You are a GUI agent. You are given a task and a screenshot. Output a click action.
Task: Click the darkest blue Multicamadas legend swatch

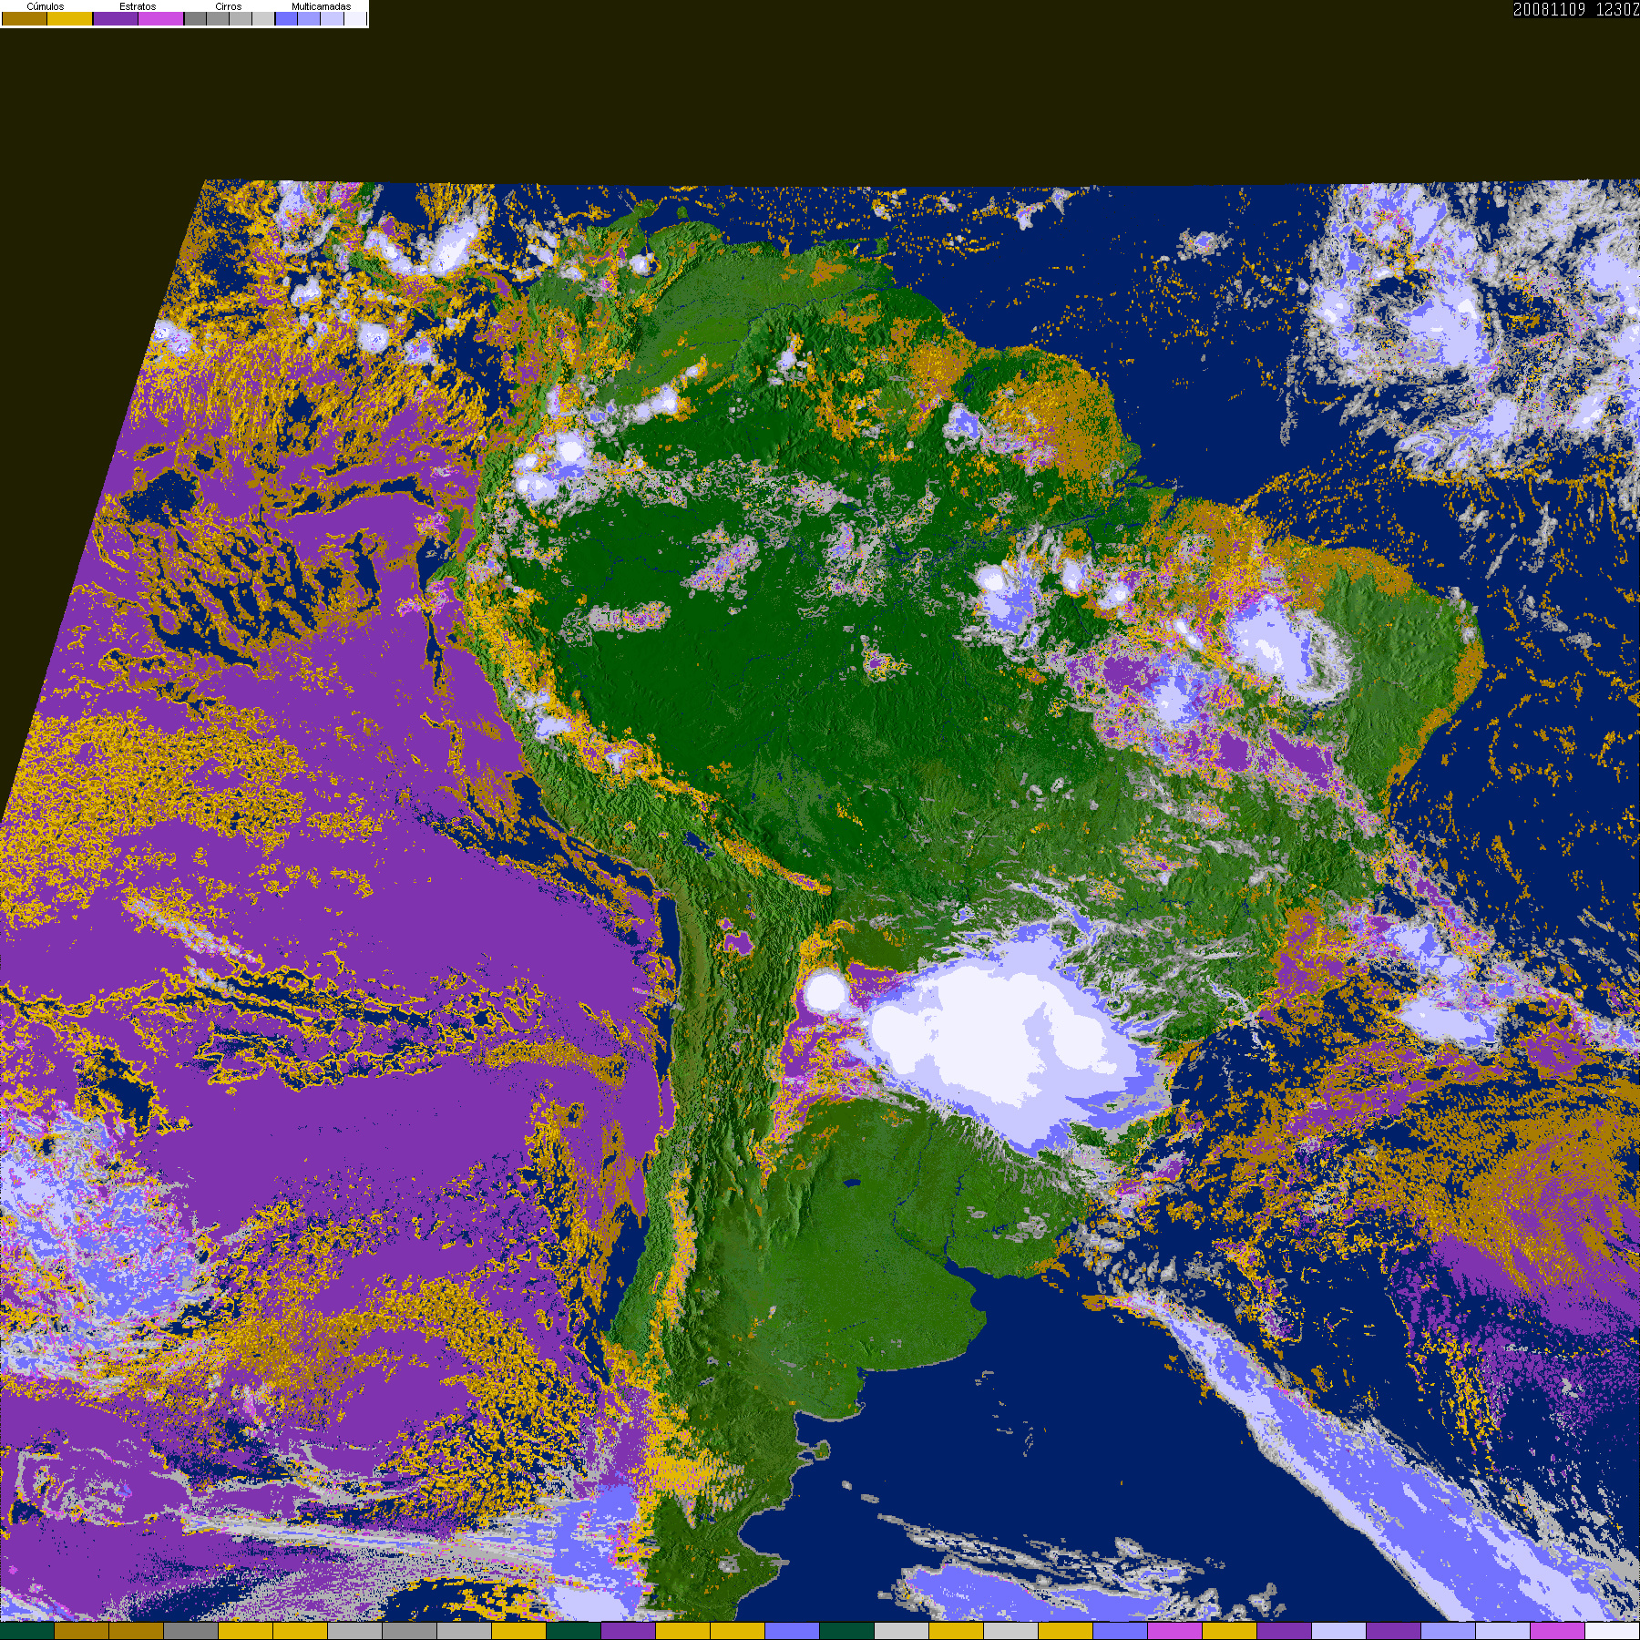click(x=286, y=18)
